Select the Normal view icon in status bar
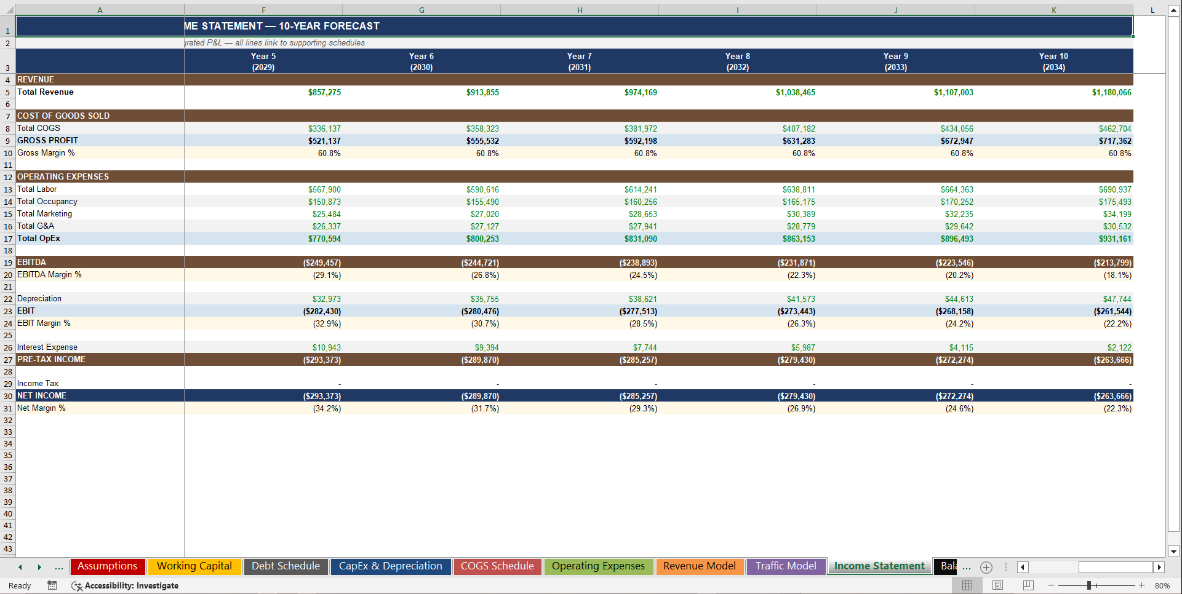The image size is (1182, 594). 967,585
